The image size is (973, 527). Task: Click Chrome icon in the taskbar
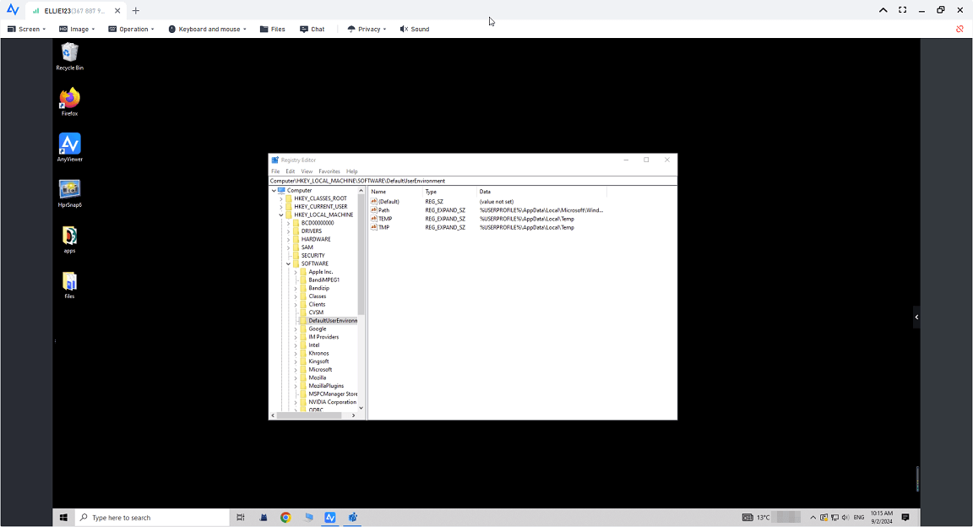point(285,518)
